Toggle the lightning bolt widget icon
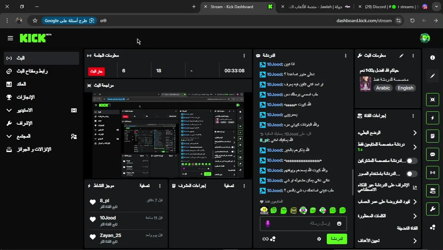The width and height of the screenshot is (443, 250). 433,118
